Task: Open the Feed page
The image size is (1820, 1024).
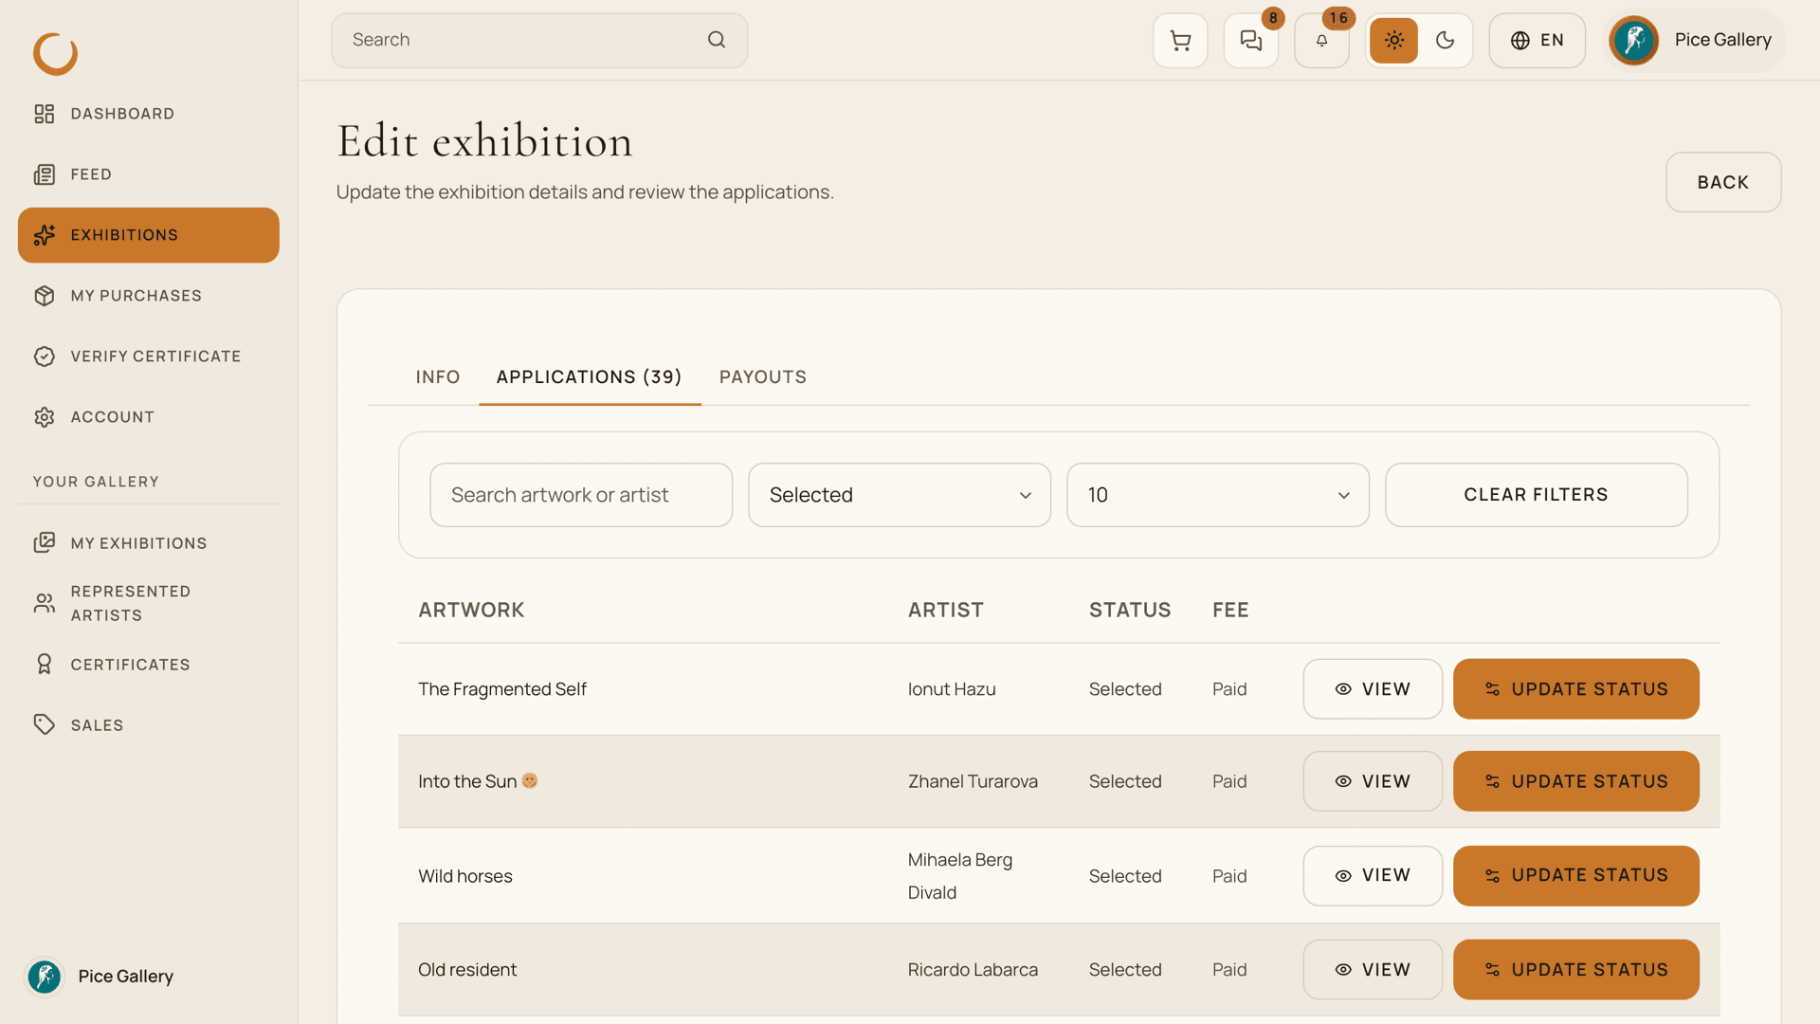Action: [x=148, y=174]
